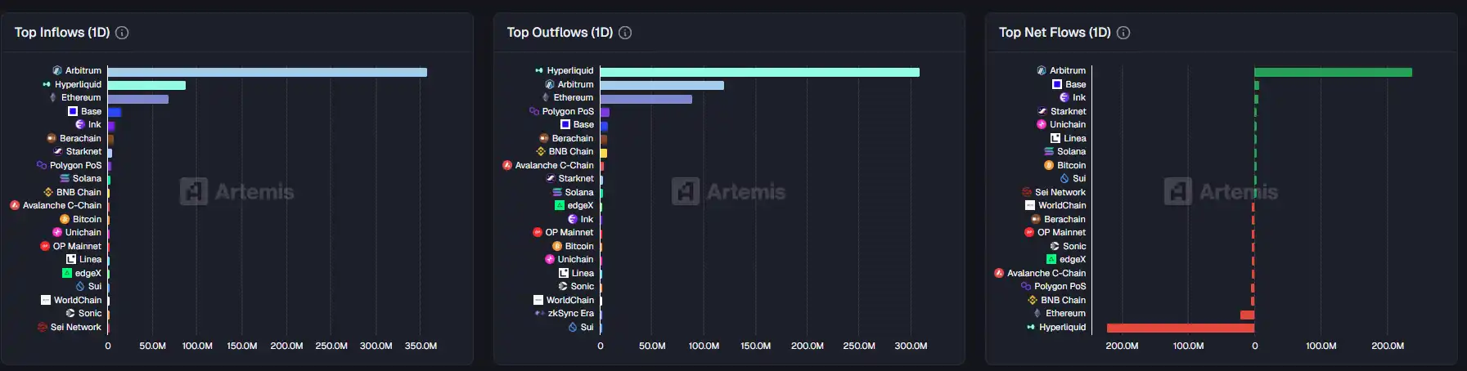Click the info icon next to Top Net Flows (1D)
1467x371 pixels.
point(1123,33)
